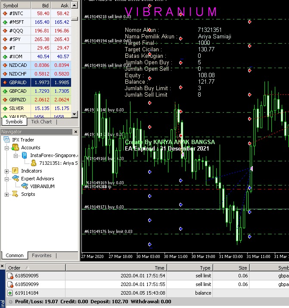Collapse the Accounts tree node

[x=7, y=148]
